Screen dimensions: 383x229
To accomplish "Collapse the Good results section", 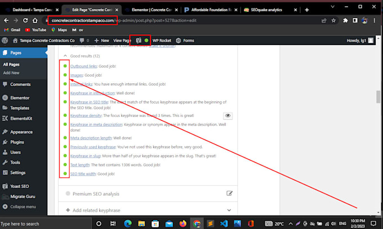I will pos(65,56).
